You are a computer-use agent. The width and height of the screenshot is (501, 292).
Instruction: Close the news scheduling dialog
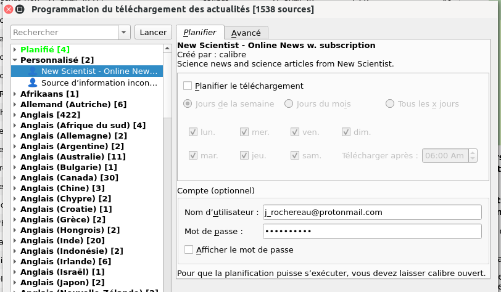pos(9,9)
